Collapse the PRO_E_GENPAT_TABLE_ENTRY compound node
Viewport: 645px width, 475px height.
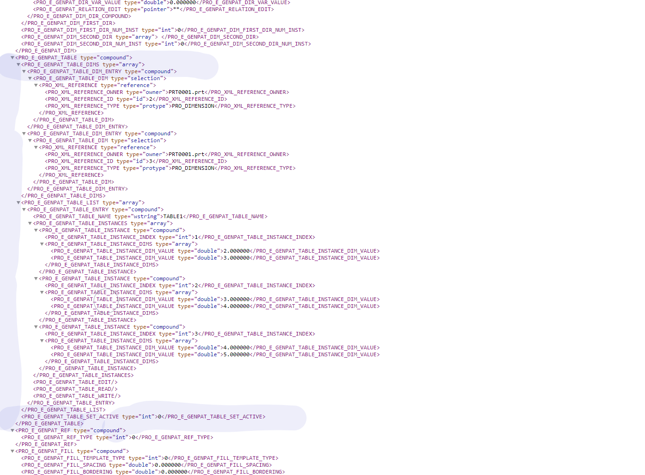(24, 209)
